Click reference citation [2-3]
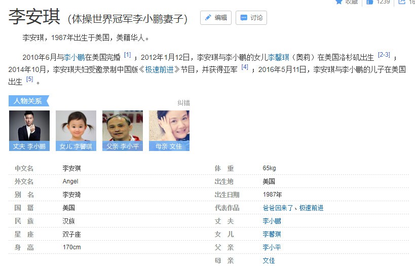The image size is (415, 266). coord(384,55)
